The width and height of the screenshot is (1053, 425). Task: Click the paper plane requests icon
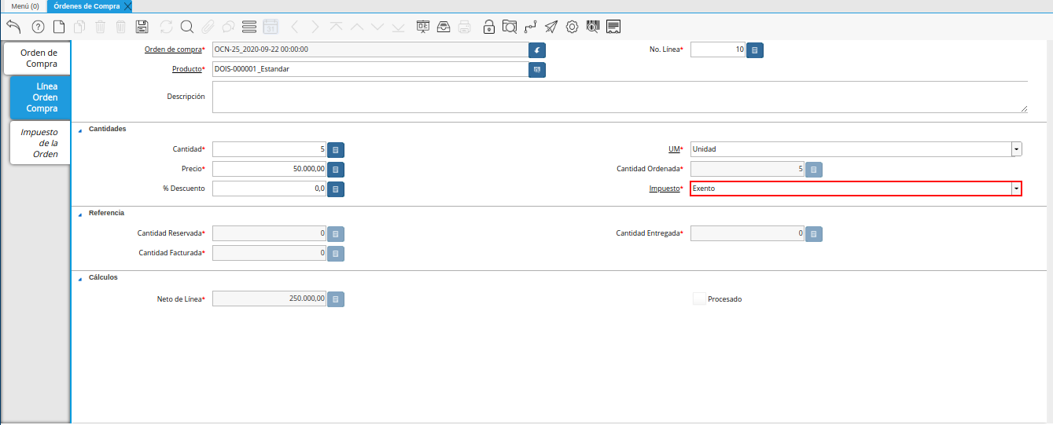[551, 27]
